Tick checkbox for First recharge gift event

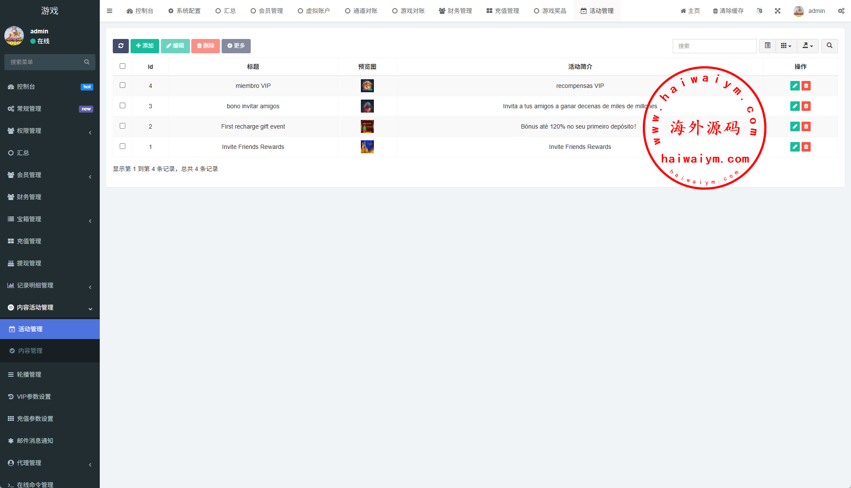[122, 126]
